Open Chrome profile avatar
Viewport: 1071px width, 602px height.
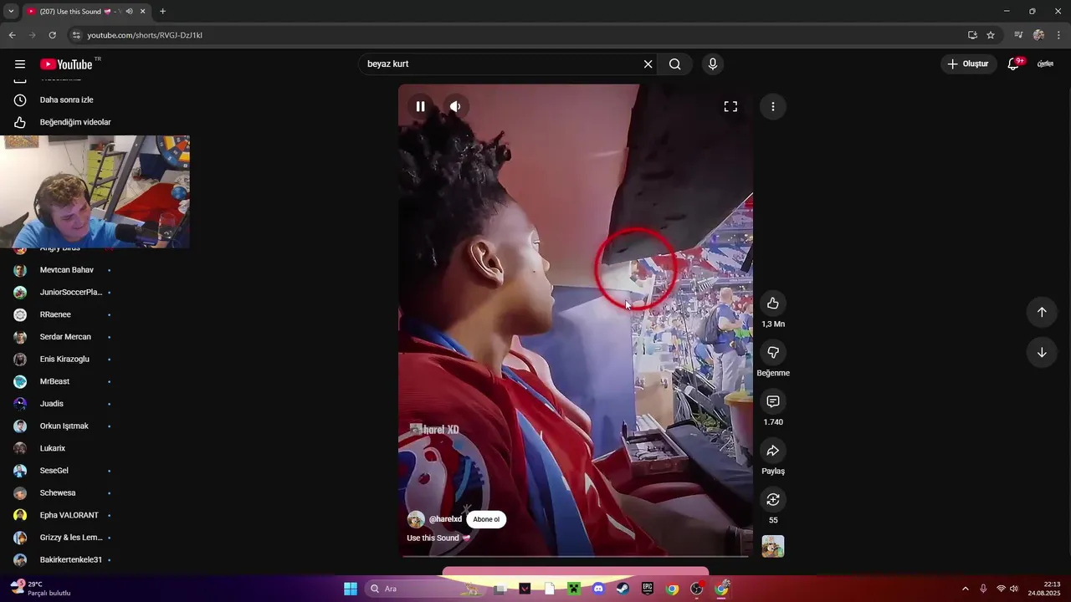[x=1038, y=35]
